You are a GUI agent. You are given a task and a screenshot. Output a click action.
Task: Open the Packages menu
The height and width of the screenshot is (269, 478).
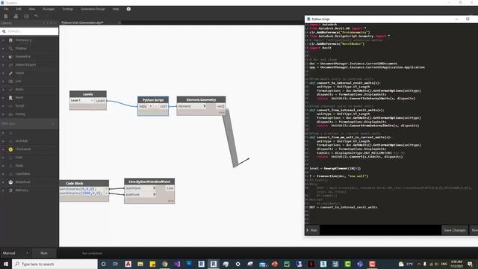coord(49,9)
